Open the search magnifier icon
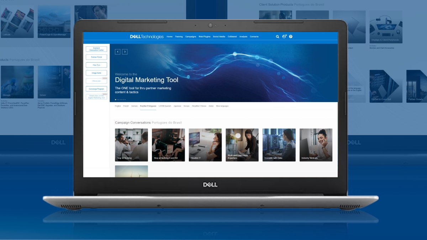The image size is (427, 240). (x=278, y=37)
